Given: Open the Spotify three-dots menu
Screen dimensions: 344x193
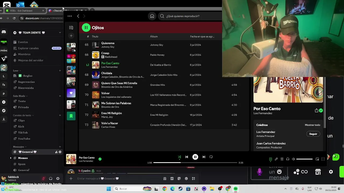Looking at the screenshot, I should pos(70,16).
